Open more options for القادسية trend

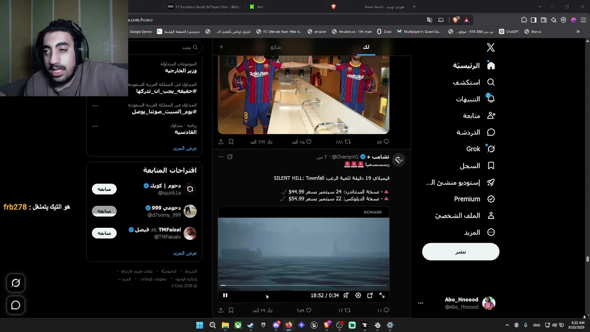coord(95,126)
